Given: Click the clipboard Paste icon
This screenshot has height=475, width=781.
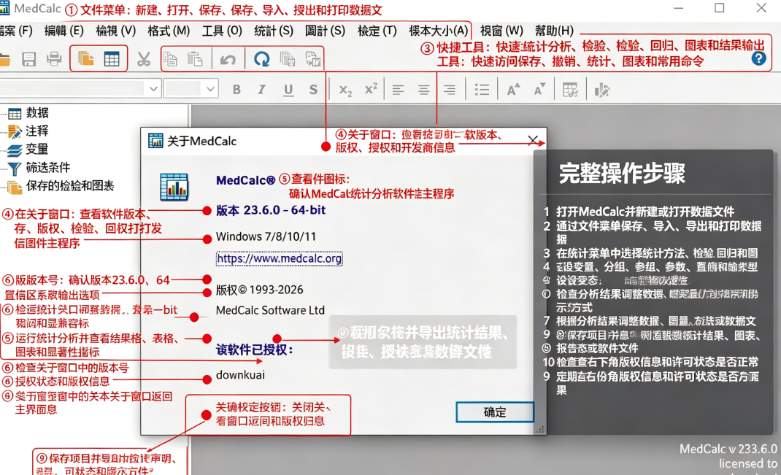Looking at the screenshot, I should pyautogui.click(x=195, y=59).
